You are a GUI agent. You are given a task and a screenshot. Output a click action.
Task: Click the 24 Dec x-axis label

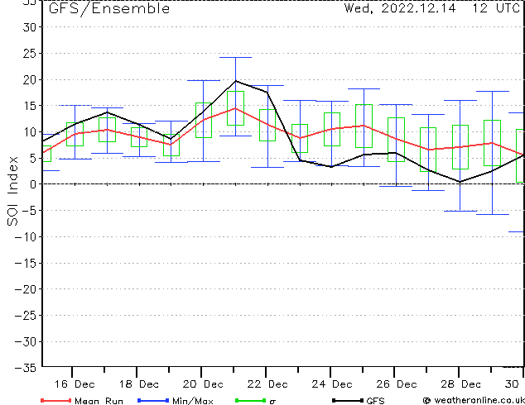tap(332, 384)
